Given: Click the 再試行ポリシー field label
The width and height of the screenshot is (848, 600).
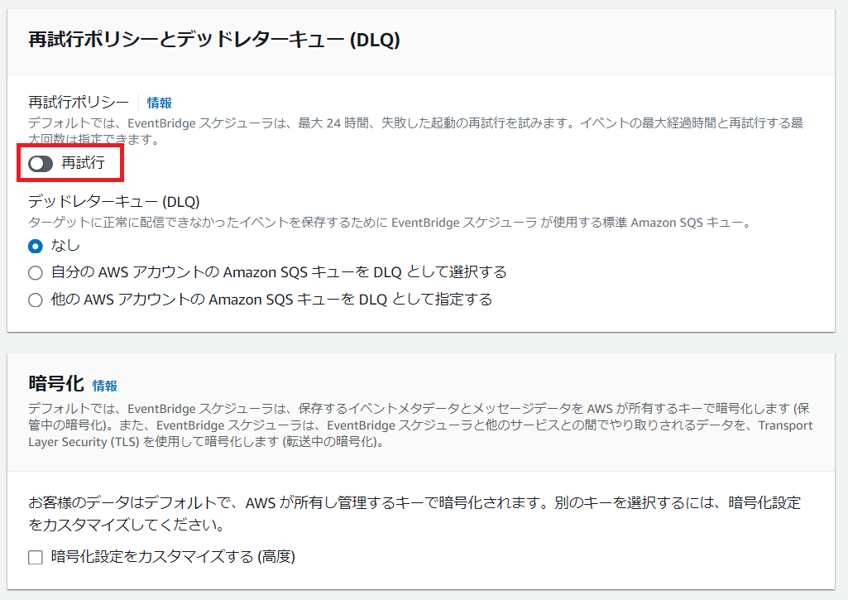Looking at the screenshot, I should (x=79, y=102).
